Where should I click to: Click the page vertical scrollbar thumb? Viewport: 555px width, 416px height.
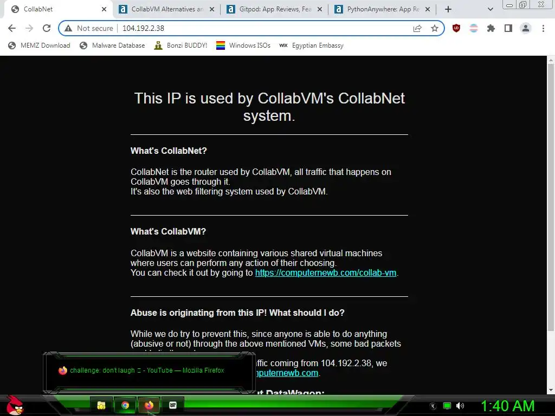[551, 198]
